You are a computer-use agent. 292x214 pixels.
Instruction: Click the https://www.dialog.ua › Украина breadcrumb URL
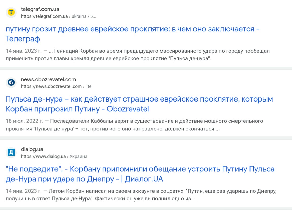(x=54, y=156)
